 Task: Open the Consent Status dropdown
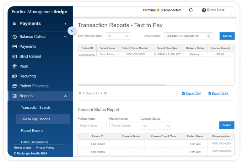[156, 126]
